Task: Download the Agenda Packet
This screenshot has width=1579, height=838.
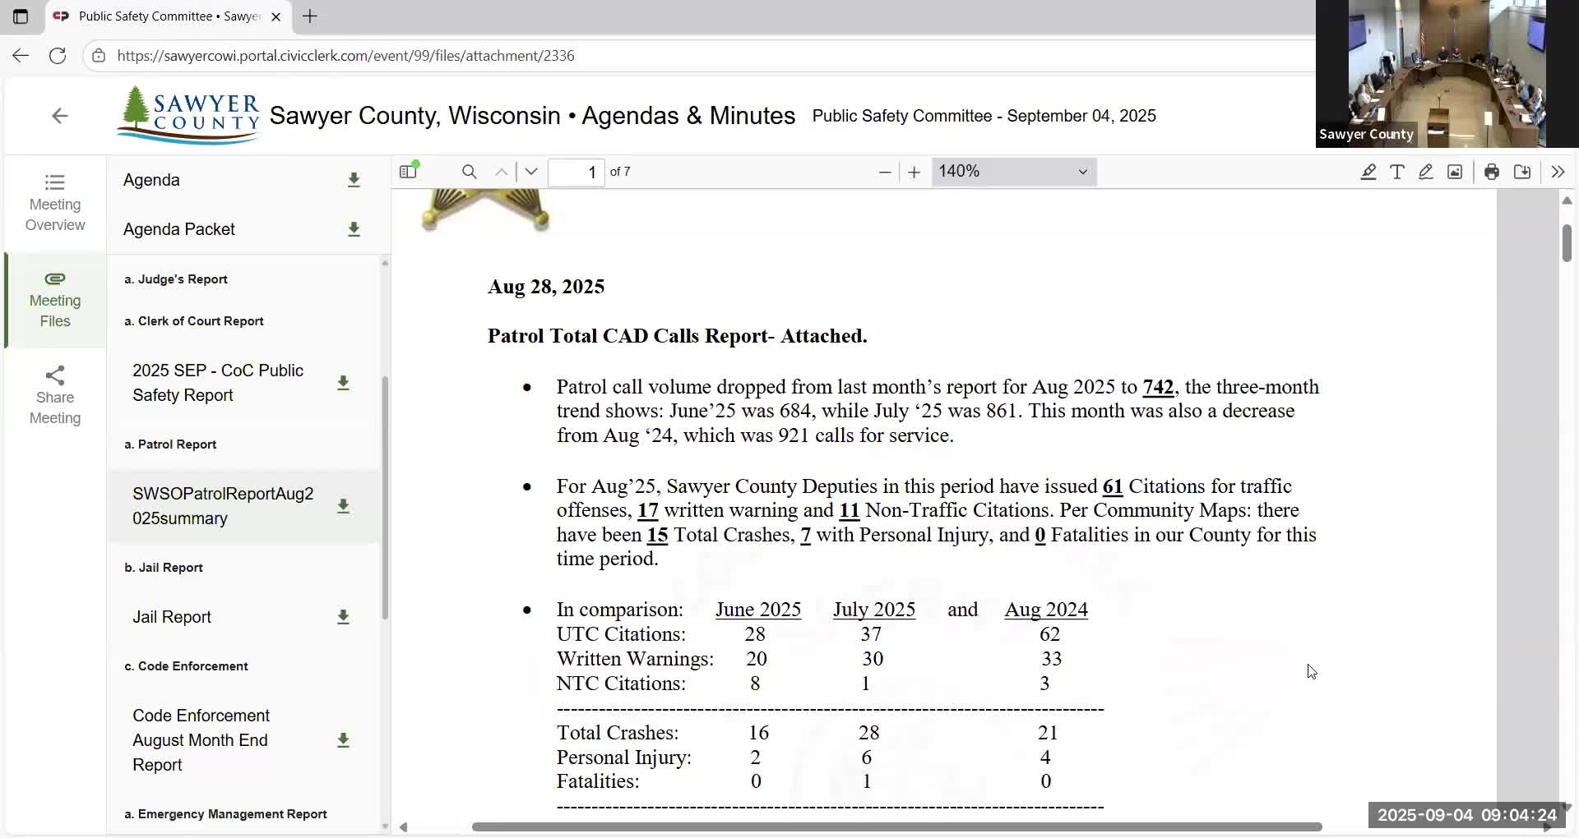Action: coord(354,229)
